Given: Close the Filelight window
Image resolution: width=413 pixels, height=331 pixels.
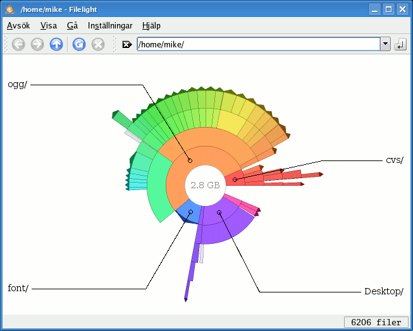Looking at the screenshot, I should 403,9.
